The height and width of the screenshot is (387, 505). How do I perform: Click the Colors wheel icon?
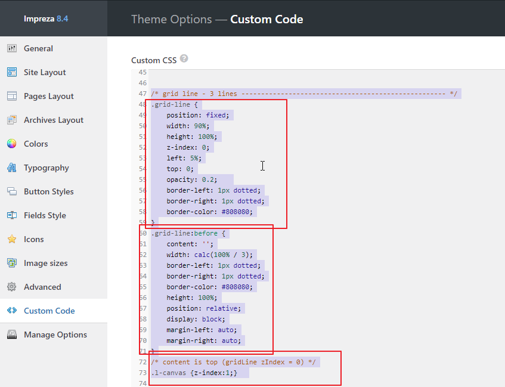pyautogui.click(x=12, y=144)
